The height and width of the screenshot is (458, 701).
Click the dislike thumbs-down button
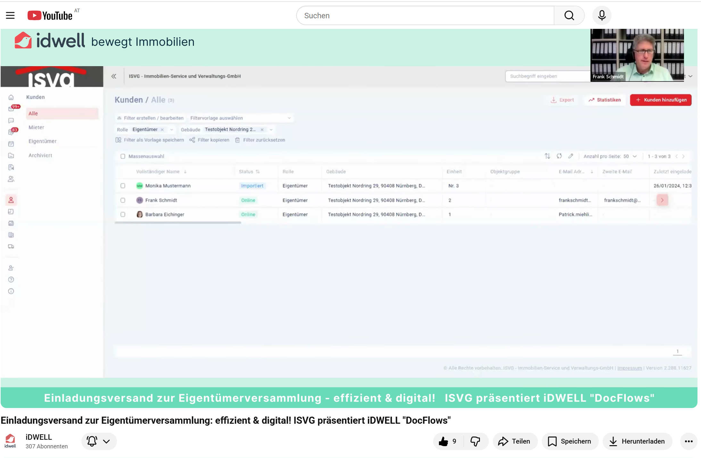pos(475,441)
